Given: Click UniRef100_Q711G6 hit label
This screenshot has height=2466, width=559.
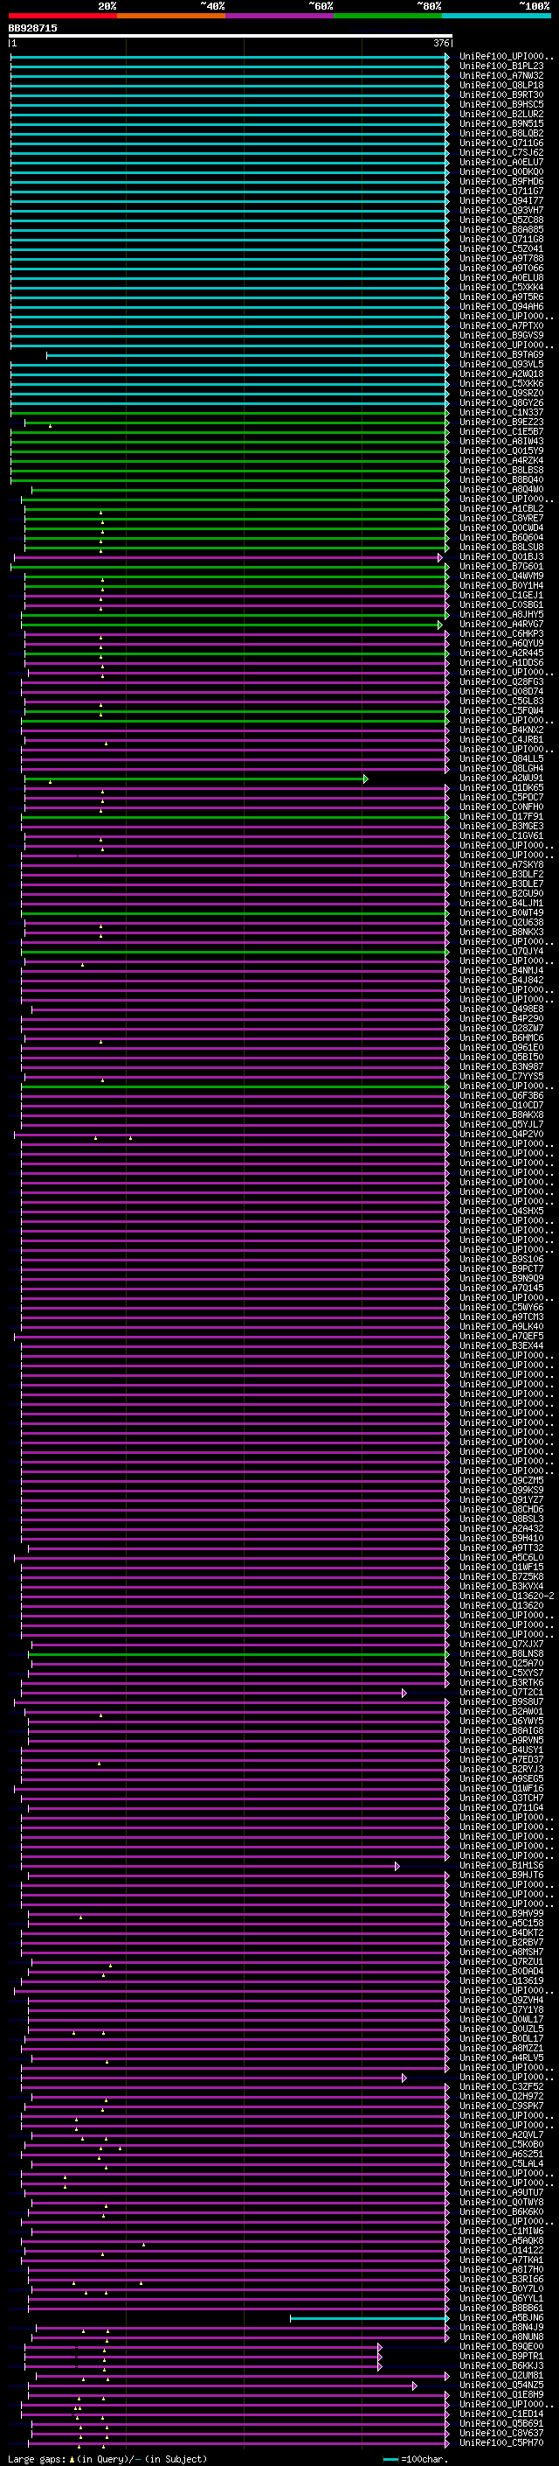Looking at the screenshot, I should tap(501, 143).
